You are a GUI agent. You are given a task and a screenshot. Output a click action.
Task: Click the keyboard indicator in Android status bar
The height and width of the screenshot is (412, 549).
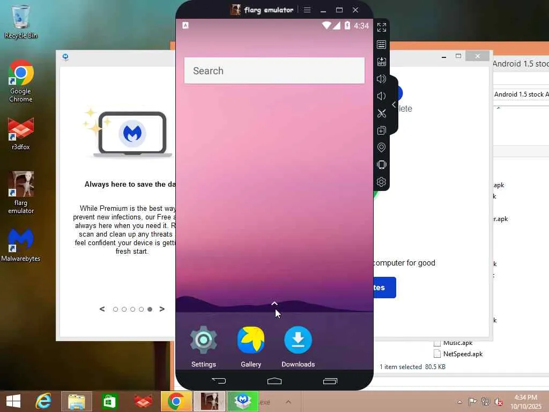click(x=186, y=25)
